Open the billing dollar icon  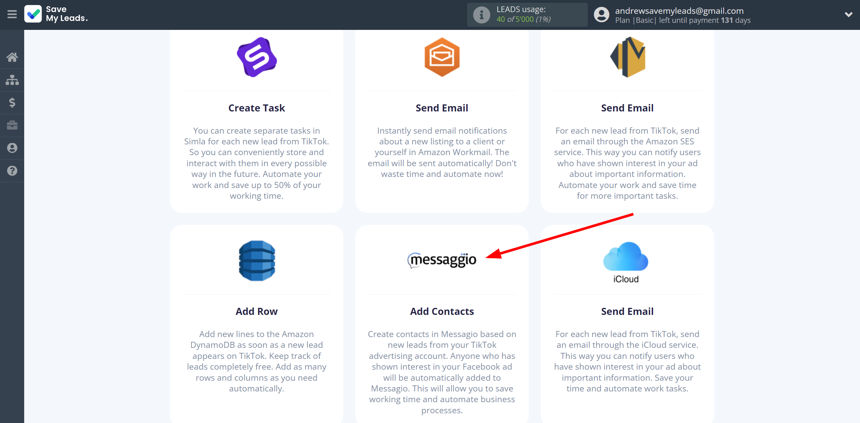12,102
